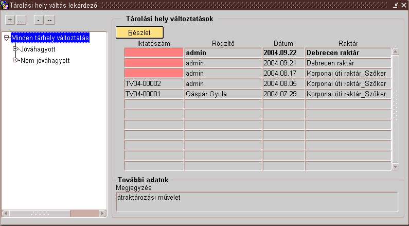Select the TV04-00001 record cell
Screen dimensions: 409x226
[154, 94]
